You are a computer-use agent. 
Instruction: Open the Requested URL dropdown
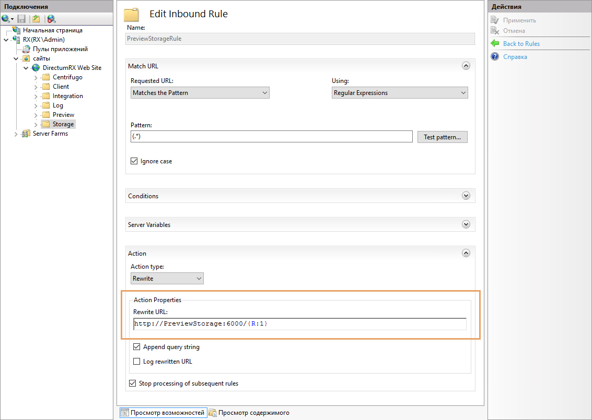point(200,93)
